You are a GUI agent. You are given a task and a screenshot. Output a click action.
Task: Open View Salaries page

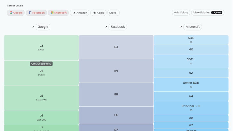pyautogui.click(x=208, y=13)
